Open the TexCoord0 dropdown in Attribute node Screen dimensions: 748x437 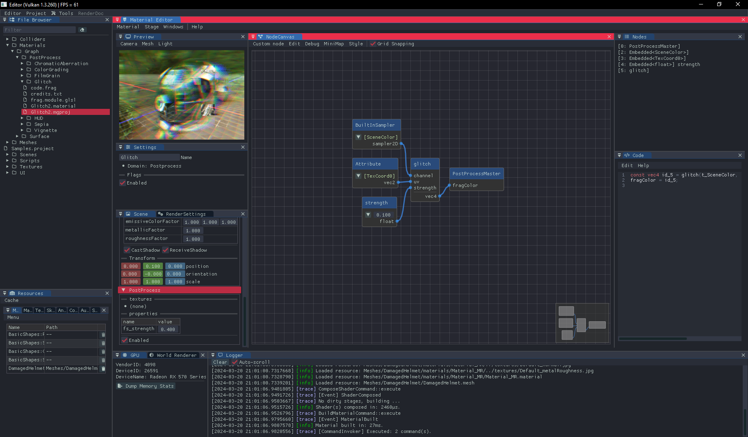click(358, 176)
